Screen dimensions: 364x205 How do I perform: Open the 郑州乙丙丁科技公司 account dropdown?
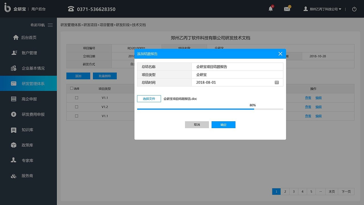coord(322,9)
